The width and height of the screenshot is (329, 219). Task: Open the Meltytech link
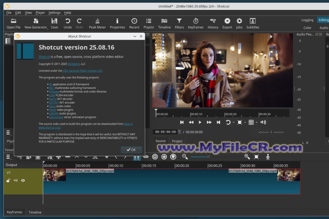tap(74, 64)
